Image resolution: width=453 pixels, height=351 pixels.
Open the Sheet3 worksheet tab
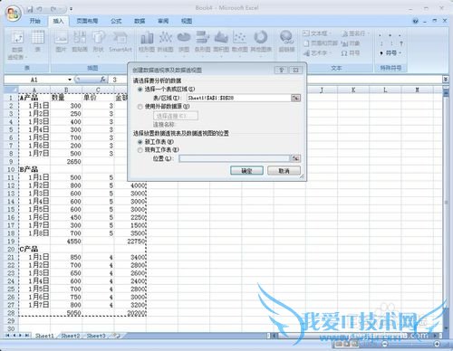click(96, 336)
